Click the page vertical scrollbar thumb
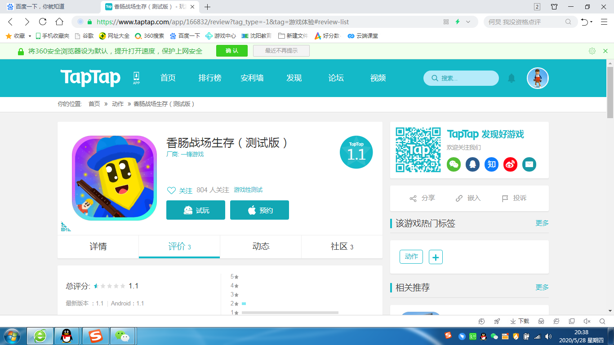Screen dimensions: 614x345 [x=610, y=93]
